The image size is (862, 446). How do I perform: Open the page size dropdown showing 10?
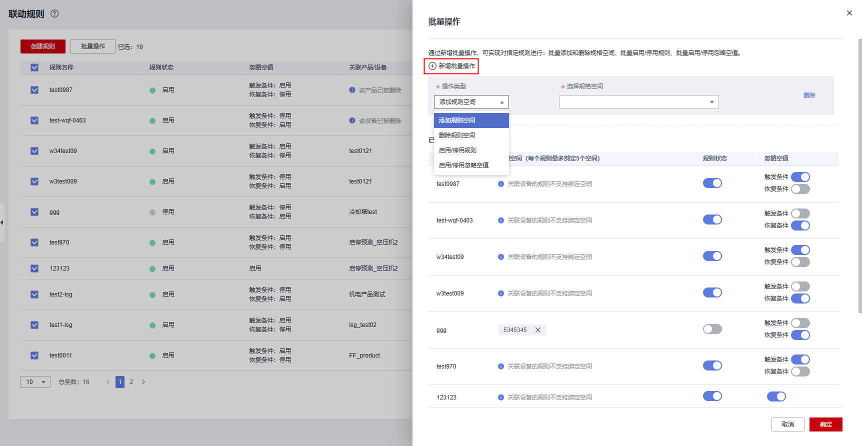[x=35, y=382]
